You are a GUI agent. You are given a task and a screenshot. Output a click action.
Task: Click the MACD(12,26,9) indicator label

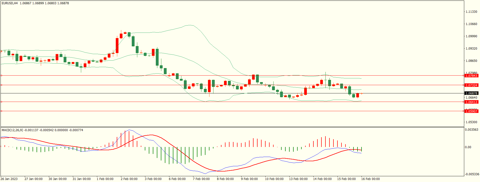click(12, 130)
